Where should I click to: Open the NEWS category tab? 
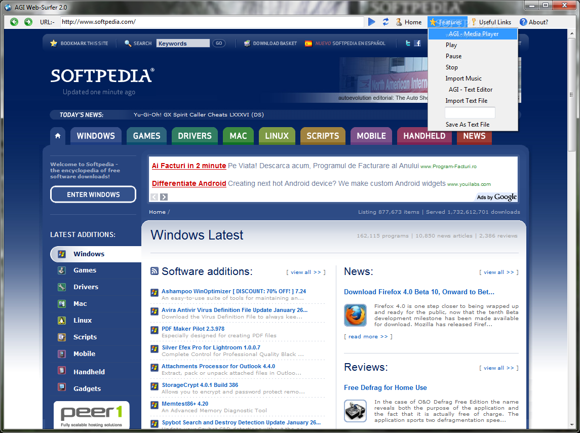pos(474,136)
